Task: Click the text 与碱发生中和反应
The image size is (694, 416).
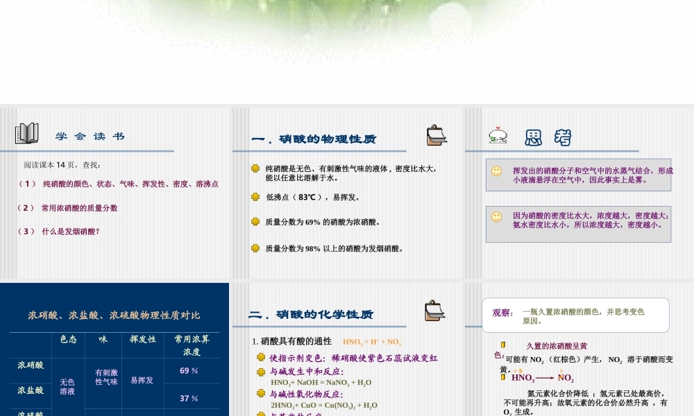Action: click(307, 372)
